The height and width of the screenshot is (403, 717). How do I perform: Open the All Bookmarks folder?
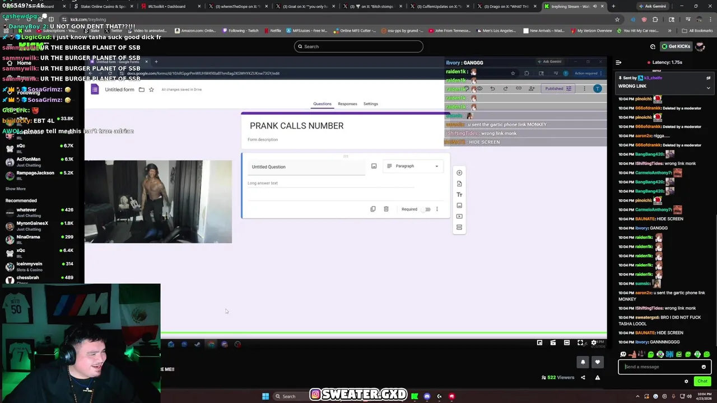pyautogui.click(x=697, y=31)
